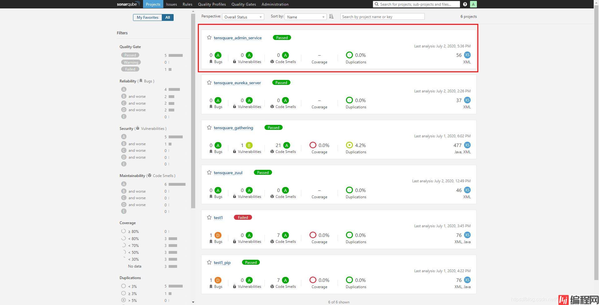599x305 pixels.
Task: Filter Maintainability by rating A
Action: click(124, 184)
